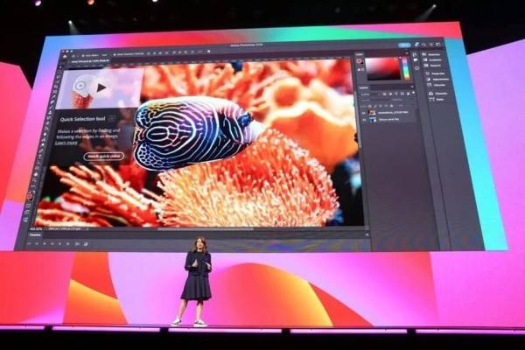Screen dimensions: 525x350
Task: Click the foreground color swatch in tools panel
Action: pos(30,196)
